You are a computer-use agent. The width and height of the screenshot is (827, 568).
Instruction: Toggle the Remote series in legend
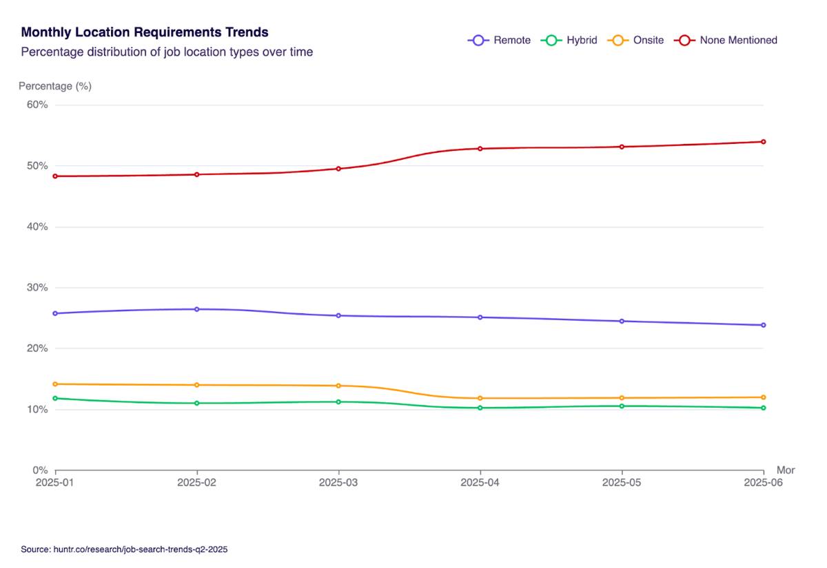coord(500,40)
